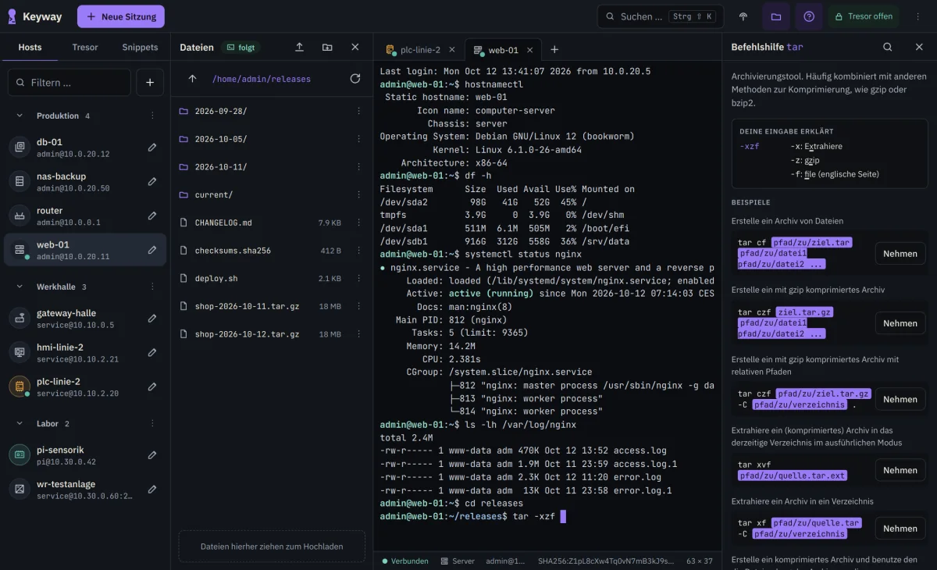Screen dimensions: 937x570
Task: Click the Verbunden connection status
Action: (404, 561)
